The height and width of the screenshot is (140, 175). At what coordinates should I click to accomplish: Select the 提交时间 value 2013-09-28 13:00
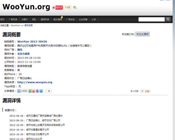29,58
